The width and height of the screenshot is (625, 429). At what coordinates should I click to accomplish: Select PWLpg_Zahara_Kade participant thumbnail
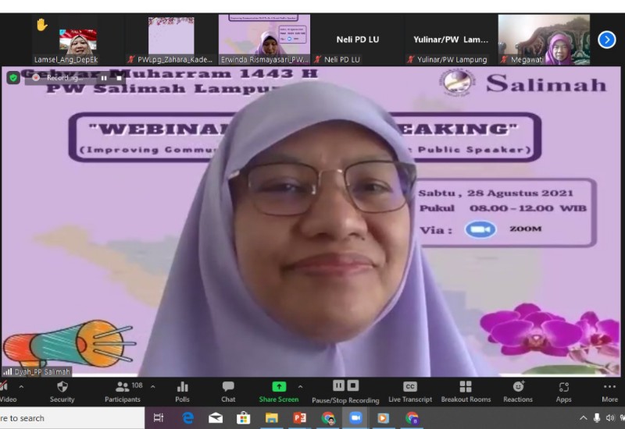[171, 40]
